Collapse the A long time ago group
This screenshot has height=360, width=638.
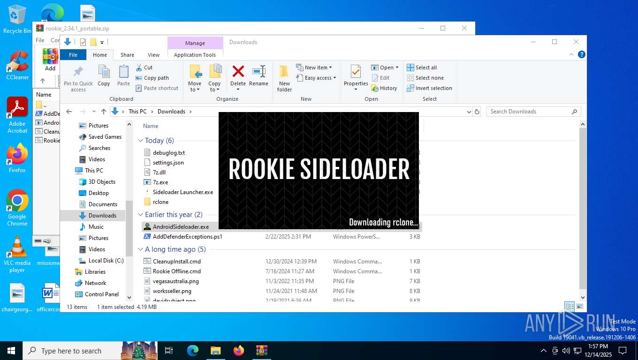tap(140, 249)
